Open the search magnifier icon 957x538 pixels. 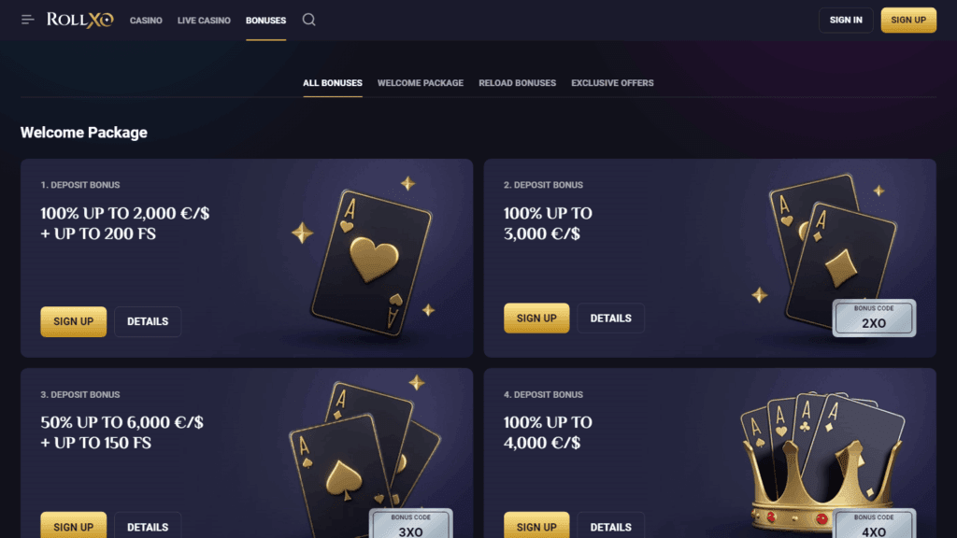(308, 21)
